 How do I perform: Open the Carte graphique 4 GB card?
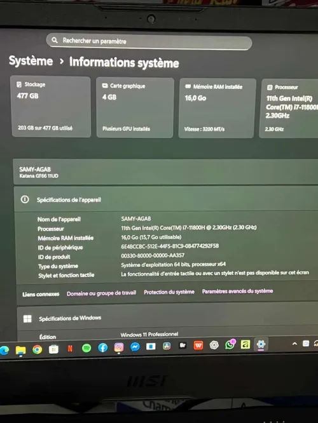tap(135, 108)
